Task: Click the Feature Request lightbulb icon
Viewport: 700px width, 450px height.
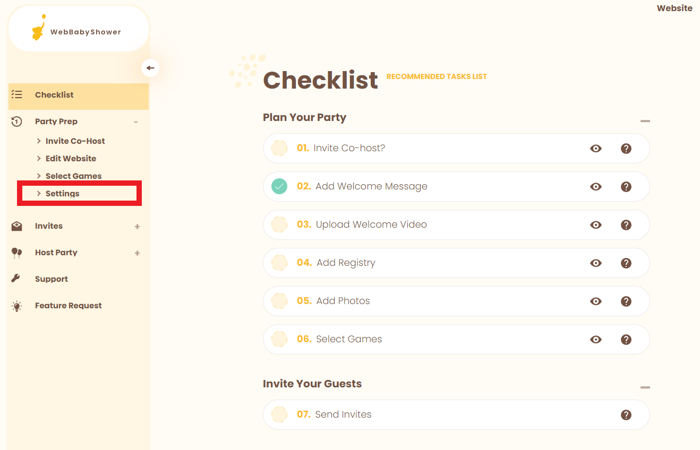Action: pos(17,306)
